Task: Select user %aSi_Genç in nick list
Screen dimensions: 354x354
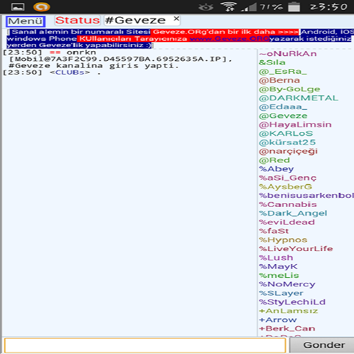Action: (x=288, y=178)
